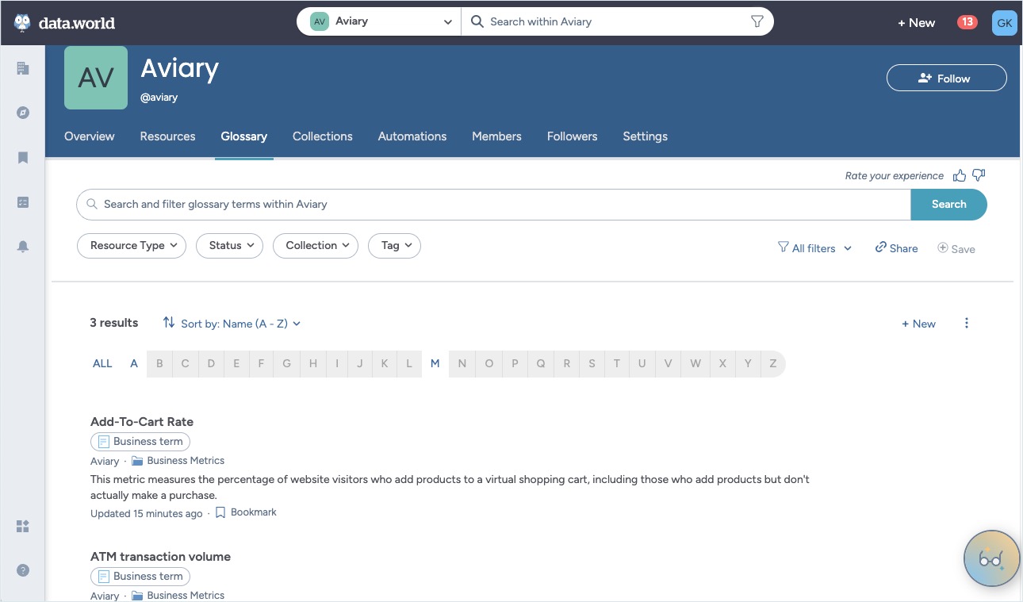1023x602 pixels.
Task: Click + New above glossary results
Action: [918, 324]
